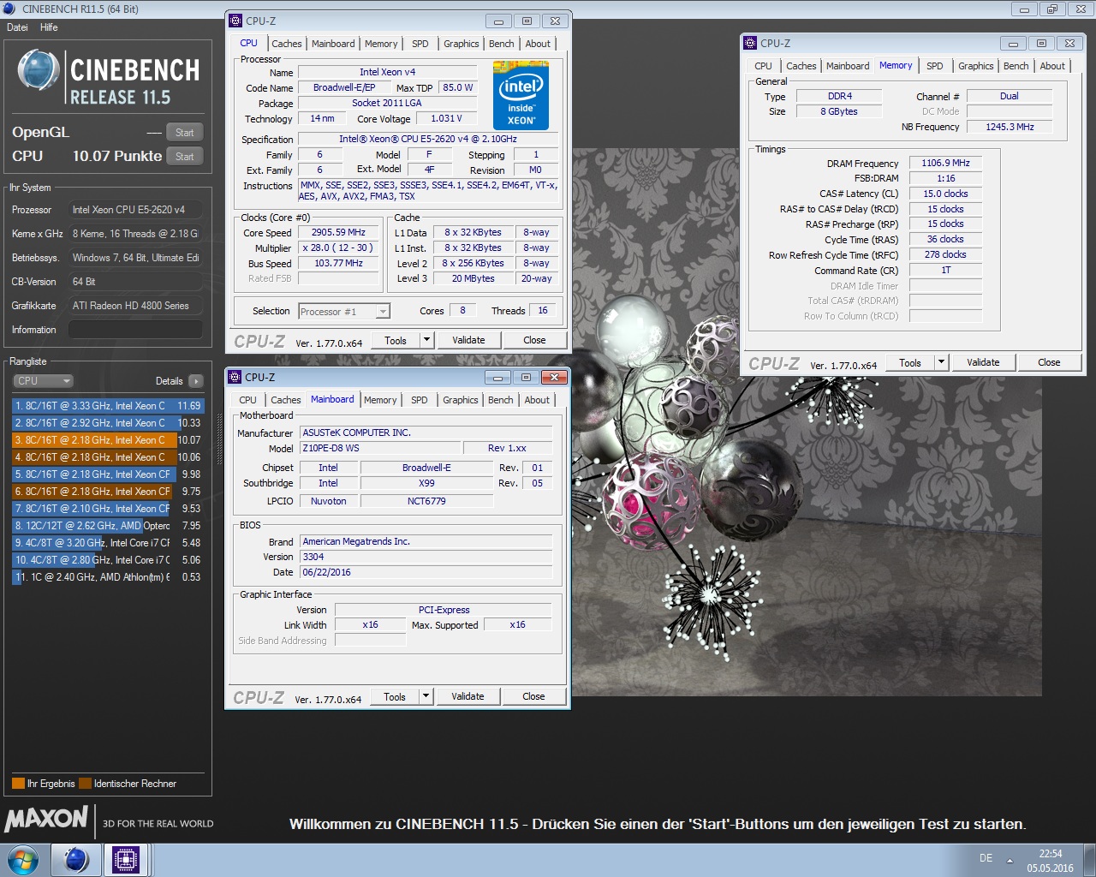Select ranking row 1 with score 11.69
The width and height of the screenshot is (1096, 877).
pos(107,406)
